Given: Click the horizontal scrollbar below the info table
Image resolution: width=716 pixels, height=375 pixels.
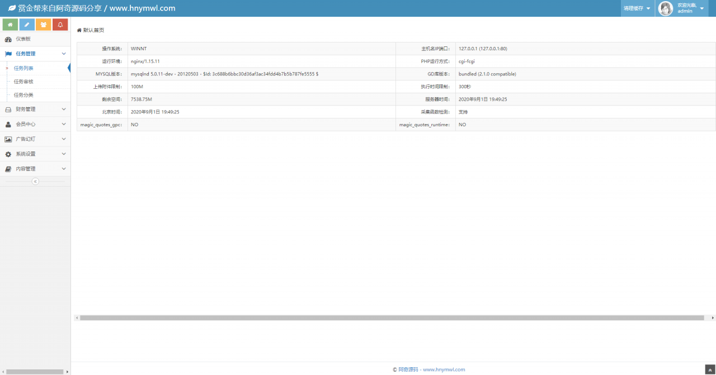Looking at the screenshot, I should pyautogui.click(x=392, y=317).
